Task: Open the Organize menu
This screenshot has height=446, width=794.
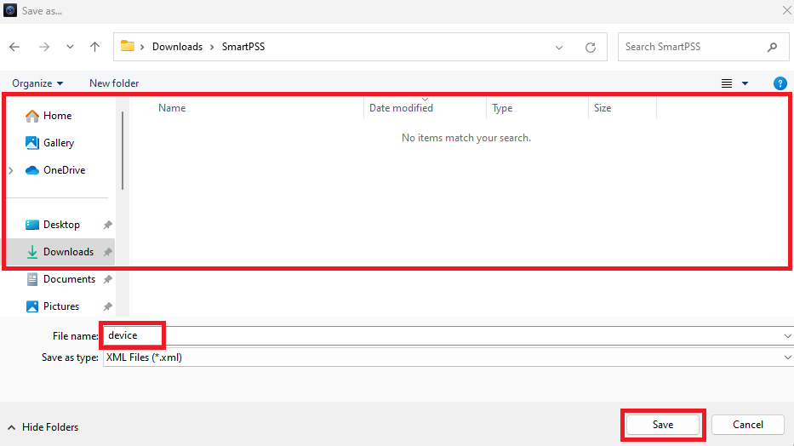Action: coord(37,83)
